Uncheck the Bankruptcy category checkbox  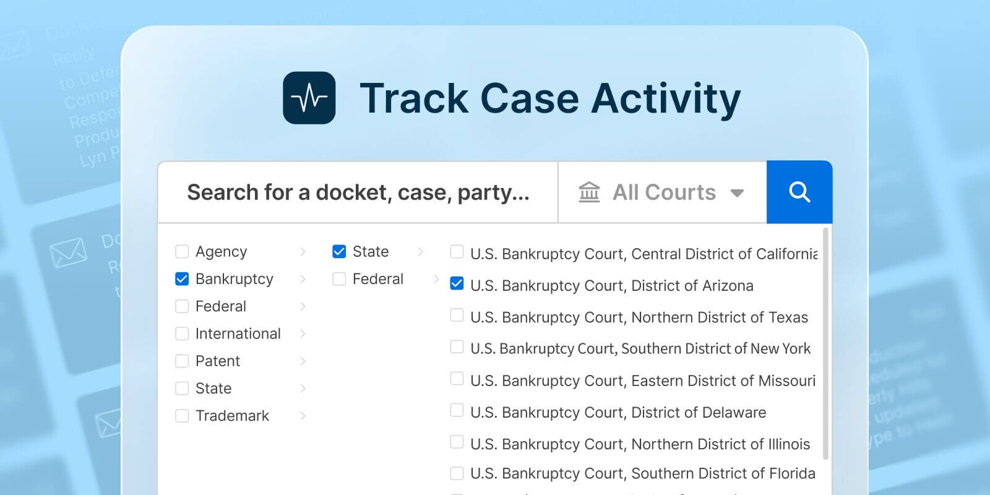click(182, 279)
